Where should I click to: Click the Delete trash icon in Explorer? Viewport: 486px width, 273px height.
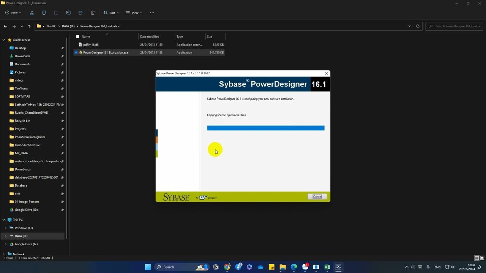click(93, 13)
